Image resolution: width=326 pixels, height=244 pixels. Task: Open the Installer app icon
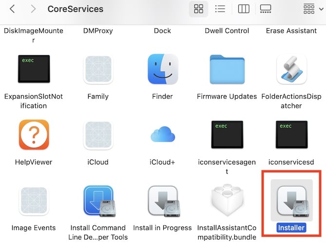(x=291, y=202)
